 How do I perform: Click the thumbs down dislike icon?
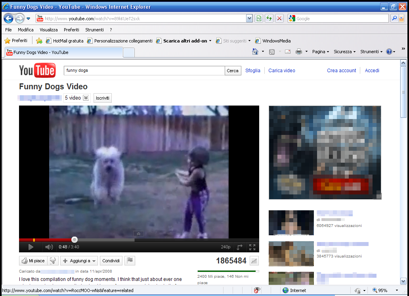53,261
